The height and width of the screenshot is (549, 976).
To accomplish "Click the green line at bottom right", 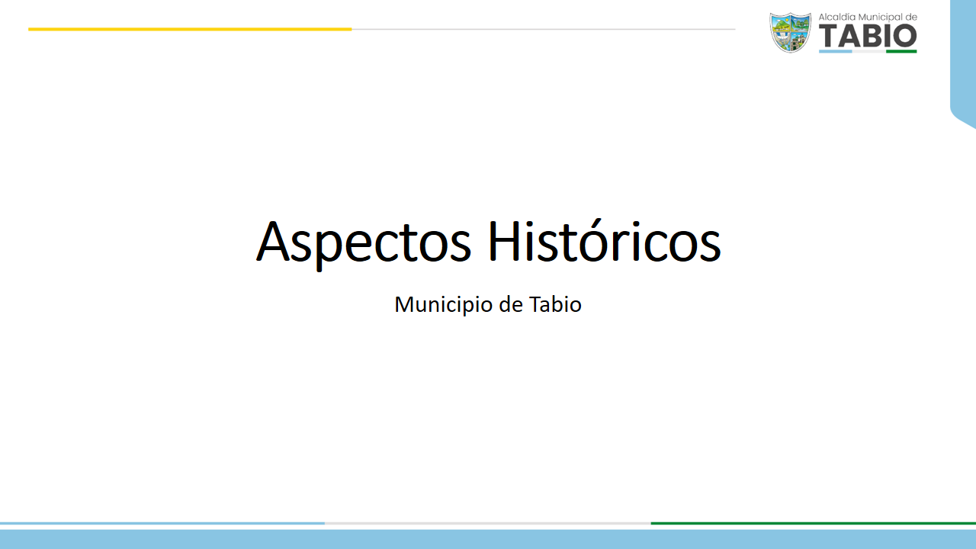I will pyautogui.click(x=813, y=523).
